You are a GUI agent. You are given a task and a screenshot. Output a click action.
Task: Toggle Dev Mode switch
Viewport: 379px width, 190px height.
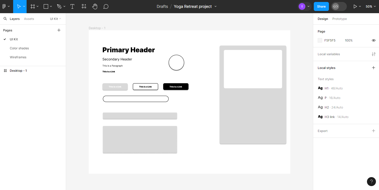tap(339, 6)
